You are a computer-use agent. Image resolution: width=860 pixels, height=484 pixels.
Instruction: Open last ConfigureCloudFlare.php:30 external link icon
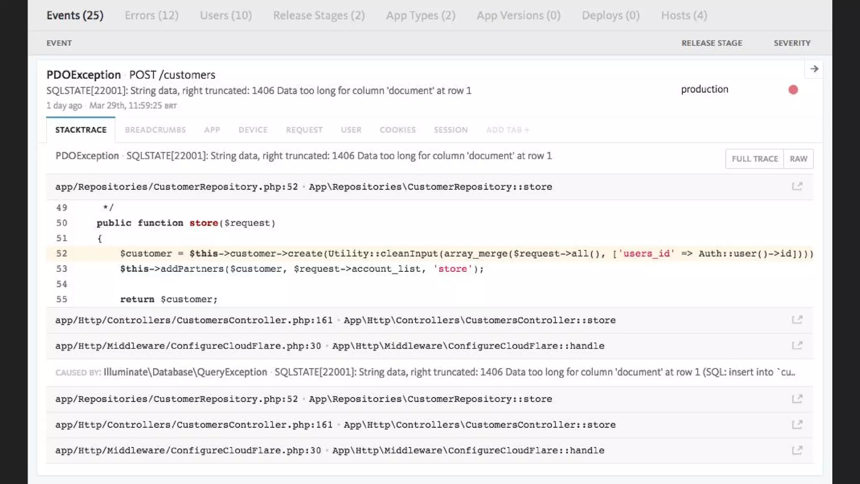coord(797,450)
